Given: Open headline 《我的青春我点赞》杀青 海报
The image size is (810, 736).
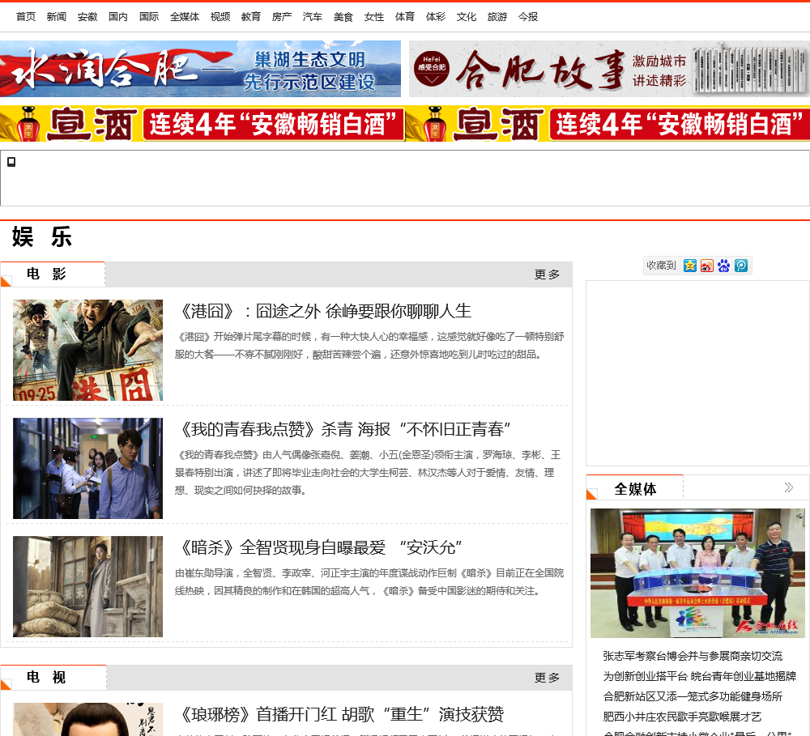Looking at the screenshot, I should [344, 429].
